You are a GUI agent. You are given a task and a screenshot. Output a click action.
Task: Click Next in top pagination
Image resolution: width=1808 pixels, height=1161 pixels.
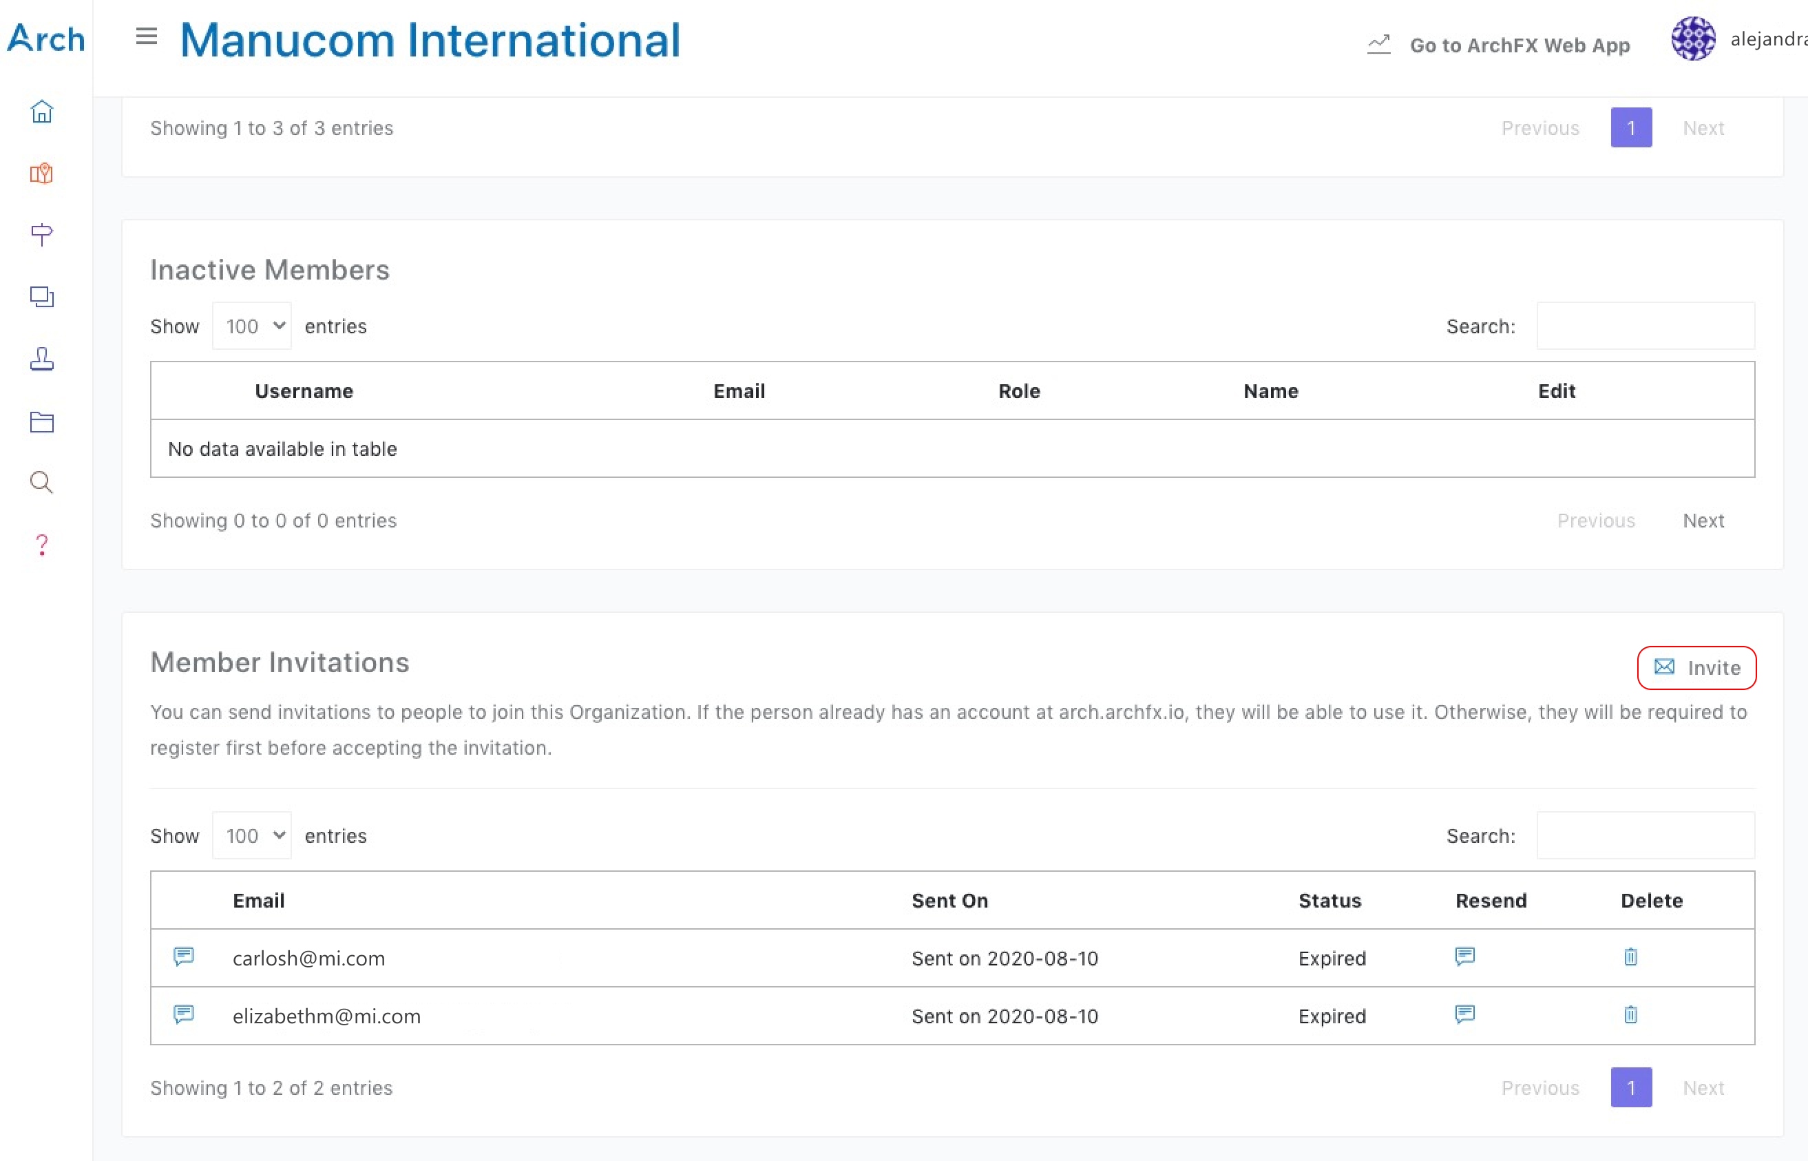pyautogui.click(x=1703, y=127)
